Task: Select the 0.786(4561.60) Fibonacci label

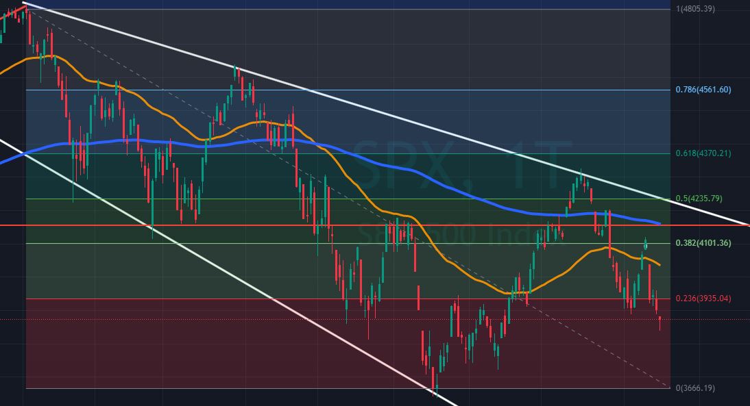Action: point(703,90)
